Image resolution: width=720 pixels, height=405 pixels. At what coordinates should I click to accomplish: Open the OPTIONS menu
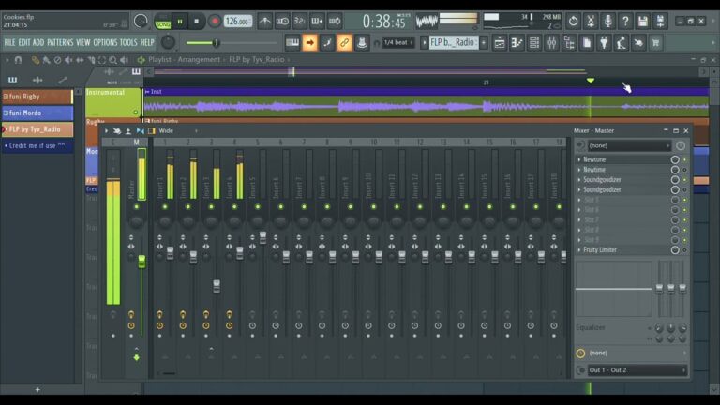pos(105,43)
